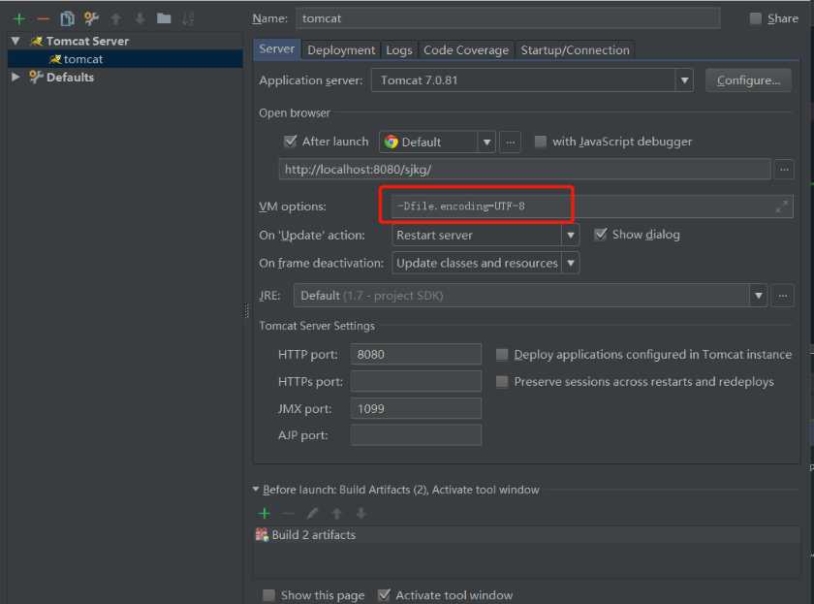This screenshot has height=604, width=814.
Task: Toggle Activate tool window checkbox
Action: [384, 595]
